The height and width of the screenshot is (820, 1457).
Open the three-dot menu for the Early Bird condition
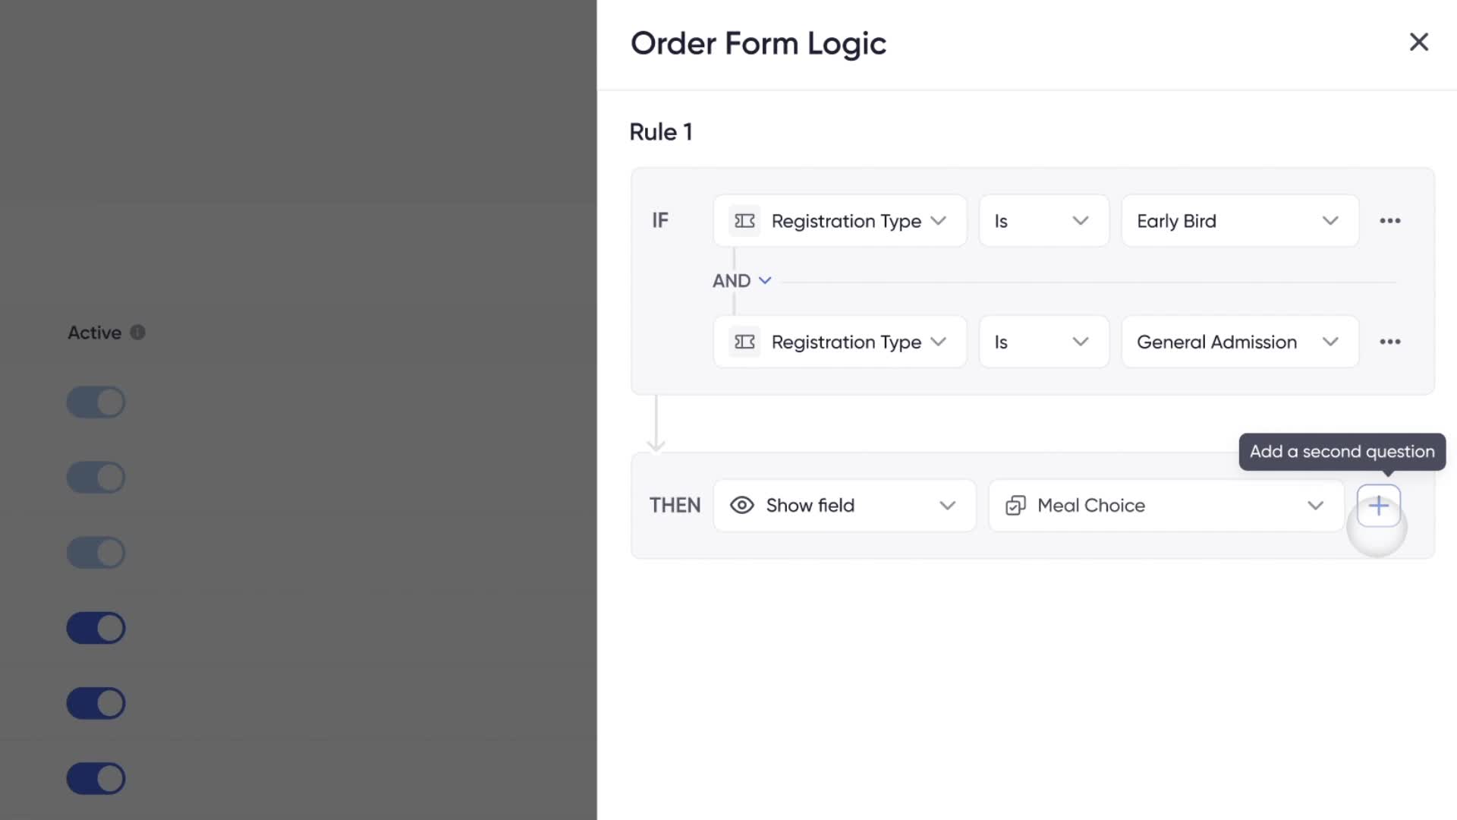point(1389,221)
